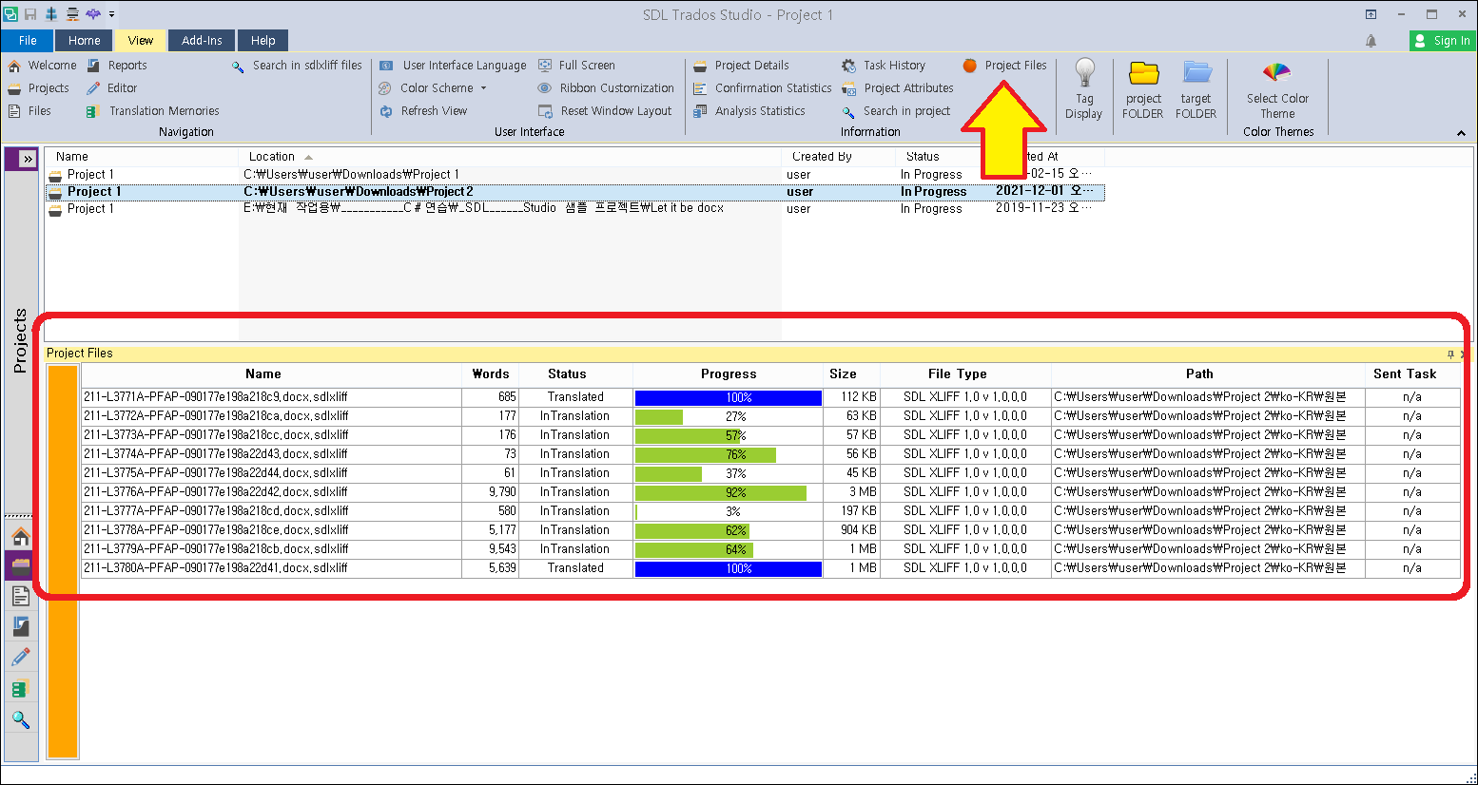
Task: Collapse the ribbon using the chevron
Action: coord(1461,132)
